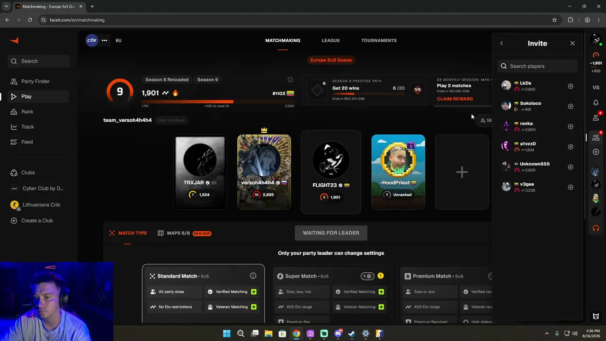
Task: Open the Cyber Club by D... club
Action: coord(38,188)
